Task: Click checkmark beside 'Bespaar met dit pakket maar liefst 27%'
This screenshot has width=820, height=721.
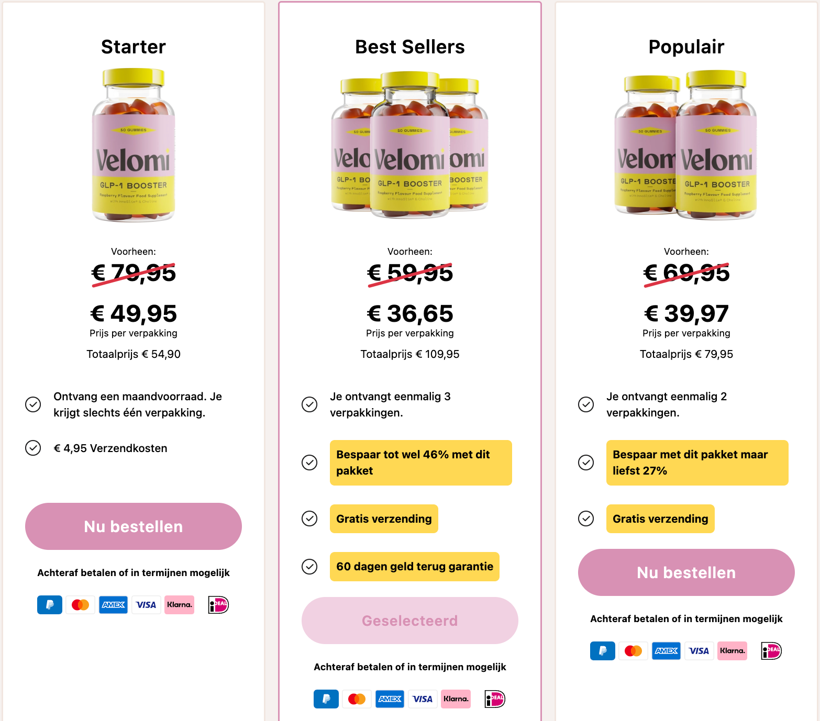Action: (x=586, y=463)
